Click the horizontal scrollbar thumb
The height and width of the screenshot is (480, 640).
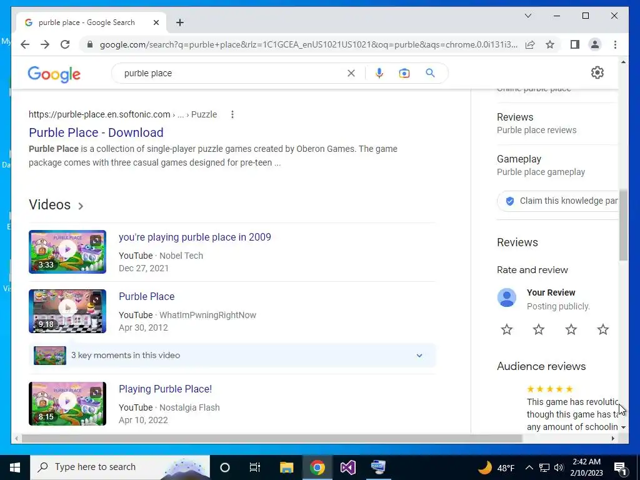272,438
